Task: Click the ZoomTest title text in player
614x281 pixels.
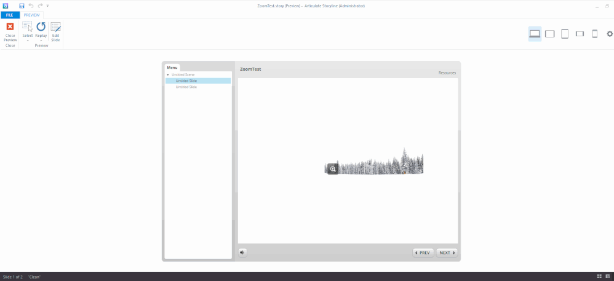Action: tap(250, 69)
